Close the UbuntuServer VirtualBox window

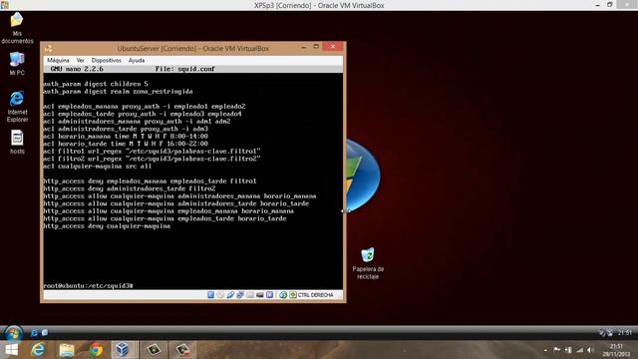333,47
